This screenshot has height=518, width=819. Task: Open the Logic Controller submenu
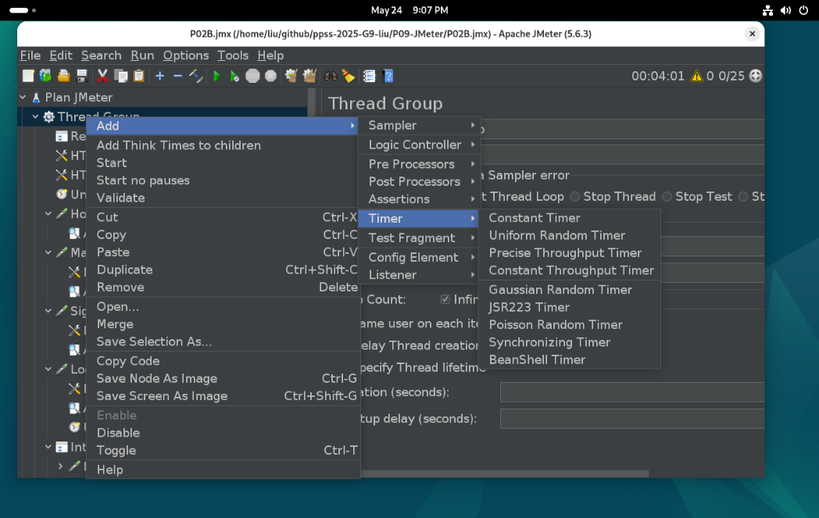click(x=419, y=145)
